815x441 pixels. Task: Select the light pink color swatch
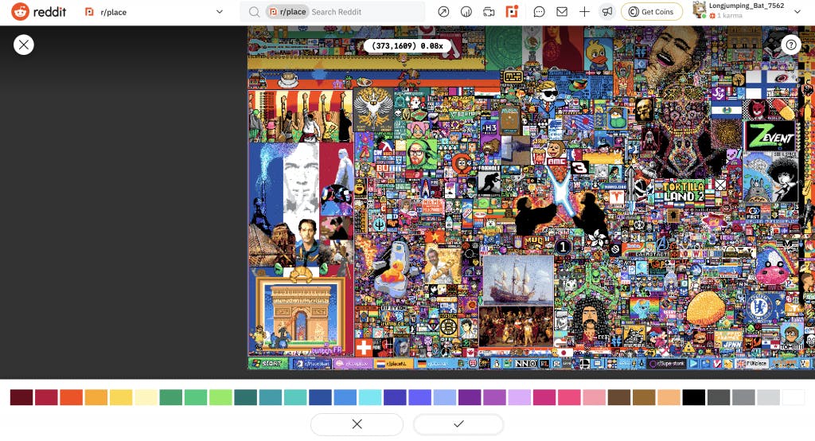(594, 397)
